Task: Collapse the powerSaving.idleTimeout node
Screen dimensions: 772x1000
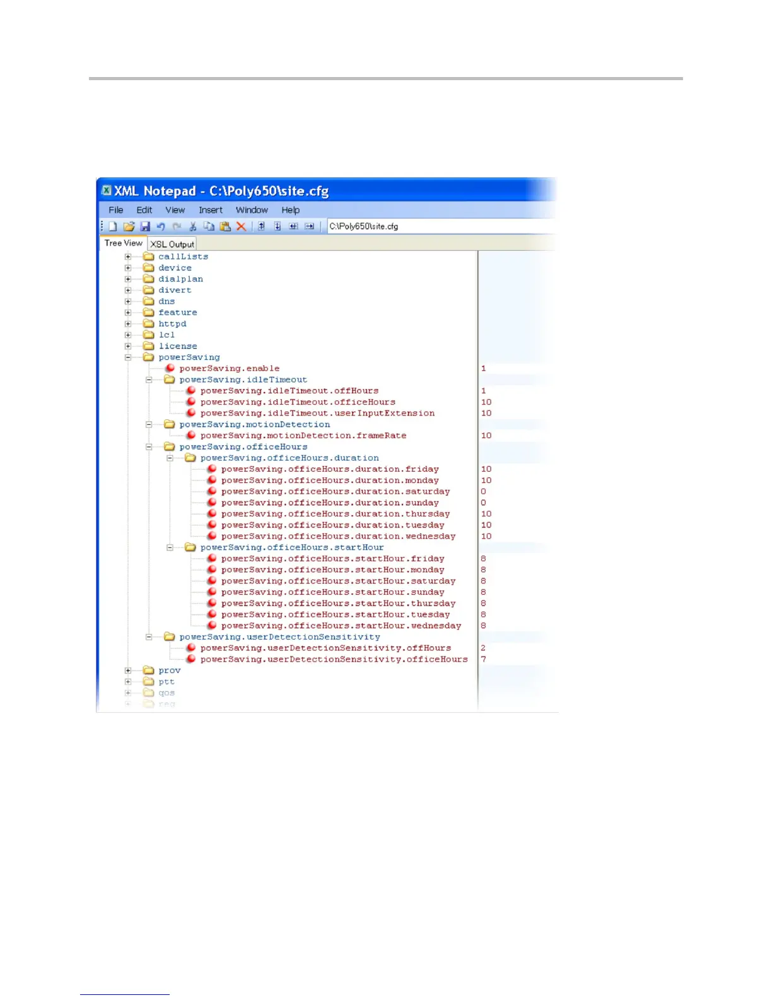Action: click(x=149, y=379)
